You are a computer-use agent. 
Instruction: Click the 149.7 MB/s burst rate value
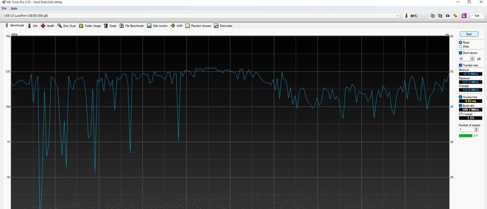[471, 110]
